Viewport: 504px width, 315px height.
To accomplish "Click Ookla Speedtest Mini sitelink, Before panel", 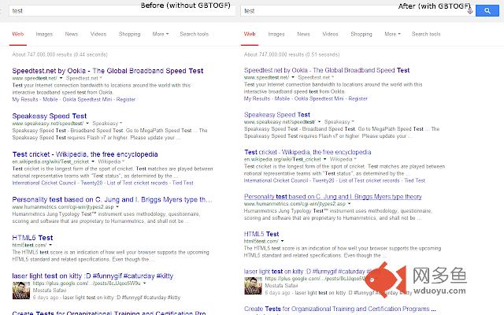I will [x=87, y=99].
